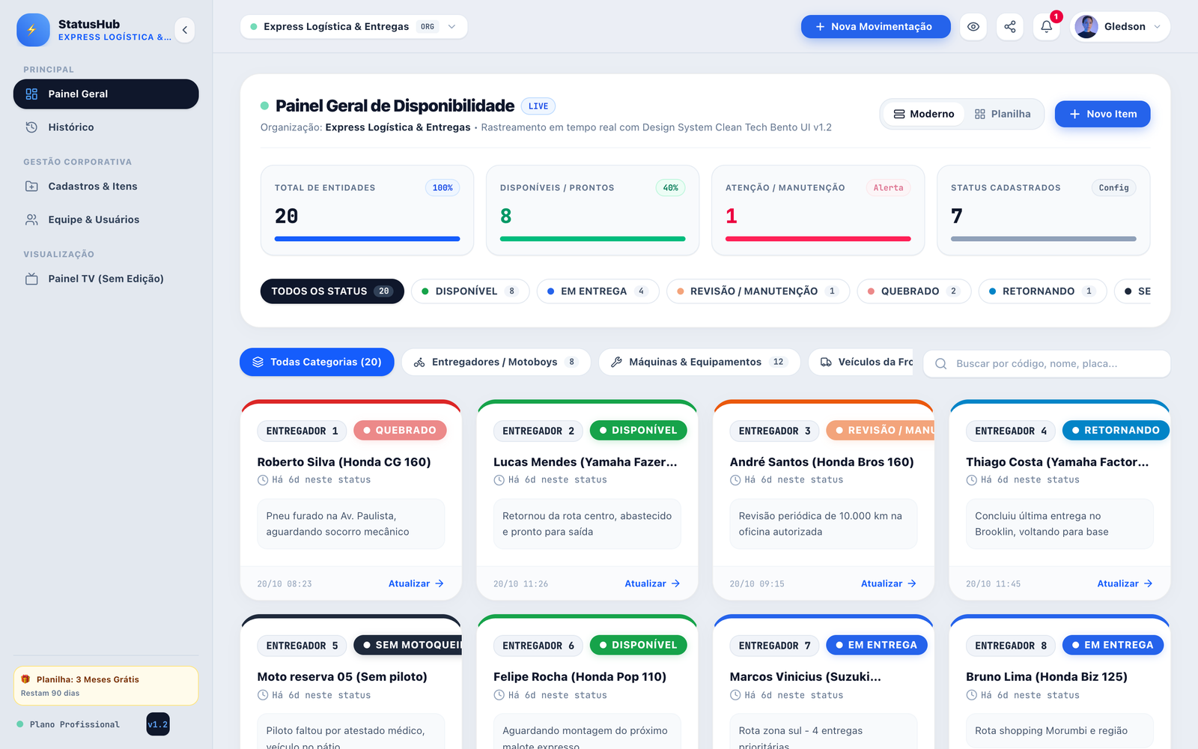
Task: Click Novo Item button
Action: click(1102, 114)
